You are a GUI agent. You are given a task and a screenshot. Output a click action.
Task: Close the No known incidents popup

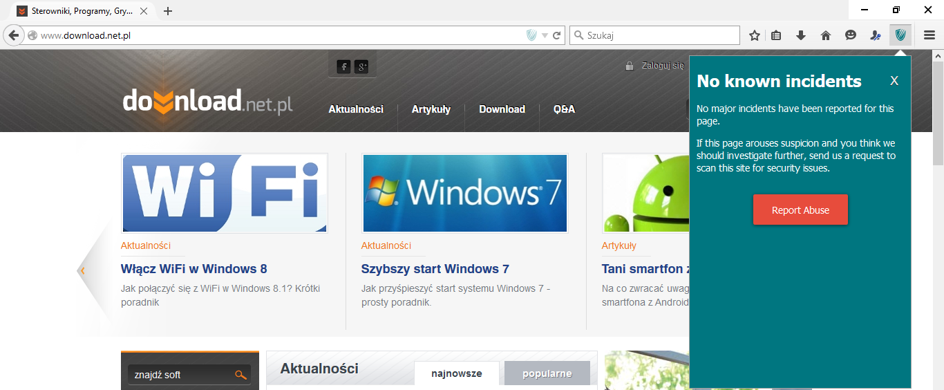pos(894,81)
